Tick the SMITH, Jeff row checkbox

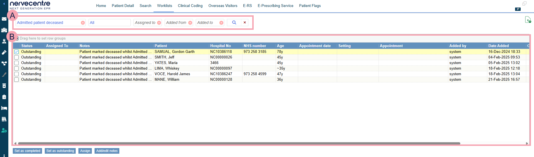16,57
